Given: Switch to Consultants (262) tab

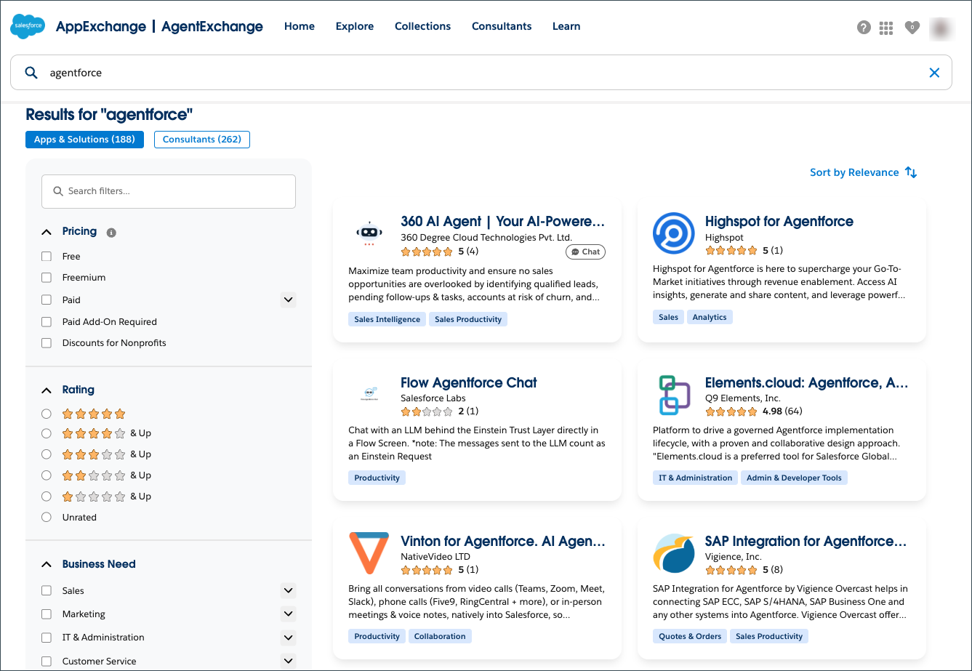Looking at the screenshot, I should pyautogui.click(x=202, y=140).
